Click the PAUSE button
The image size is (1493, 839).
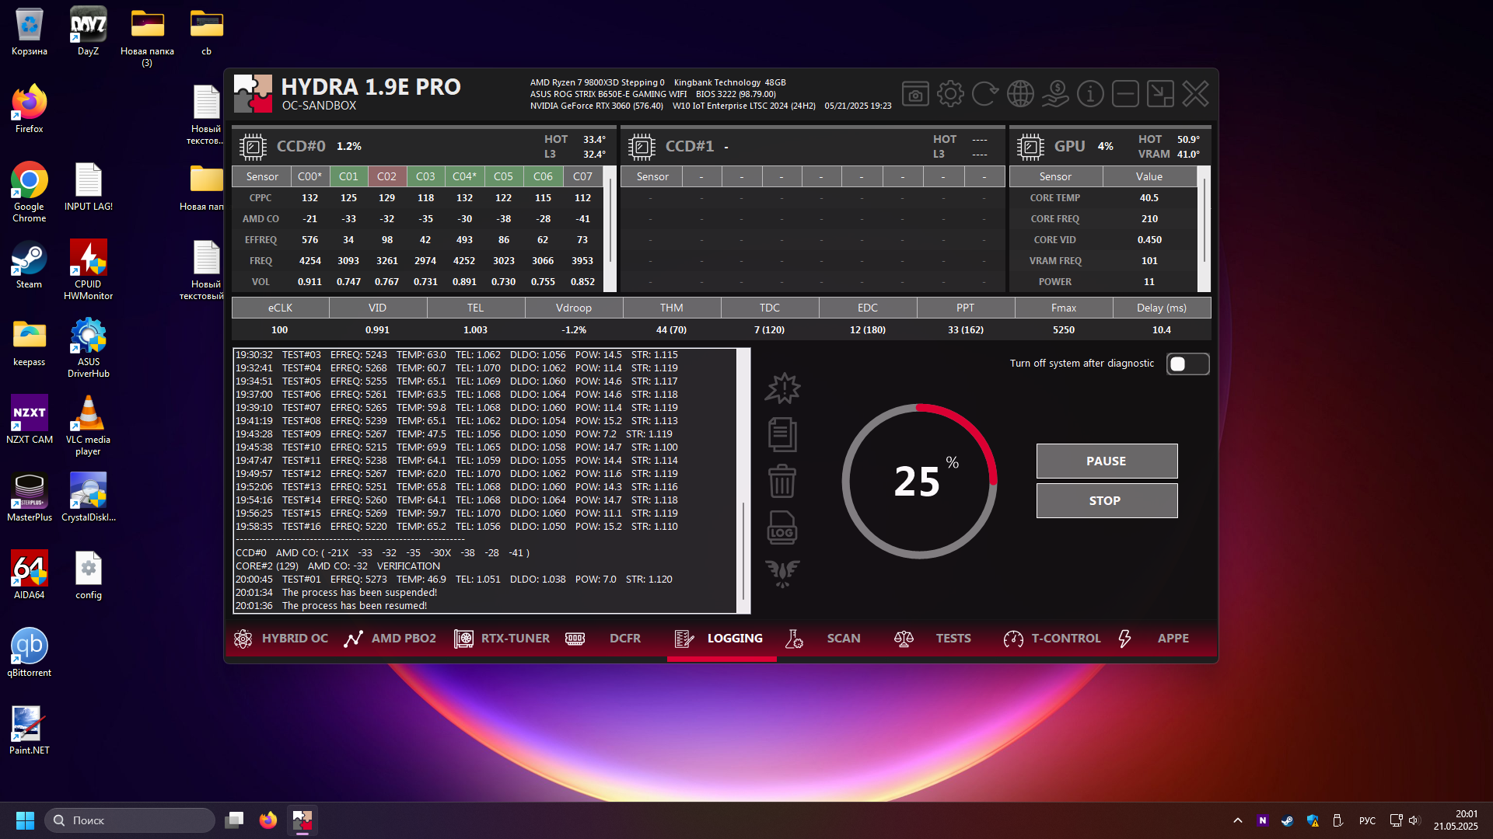click(1107, 461)
